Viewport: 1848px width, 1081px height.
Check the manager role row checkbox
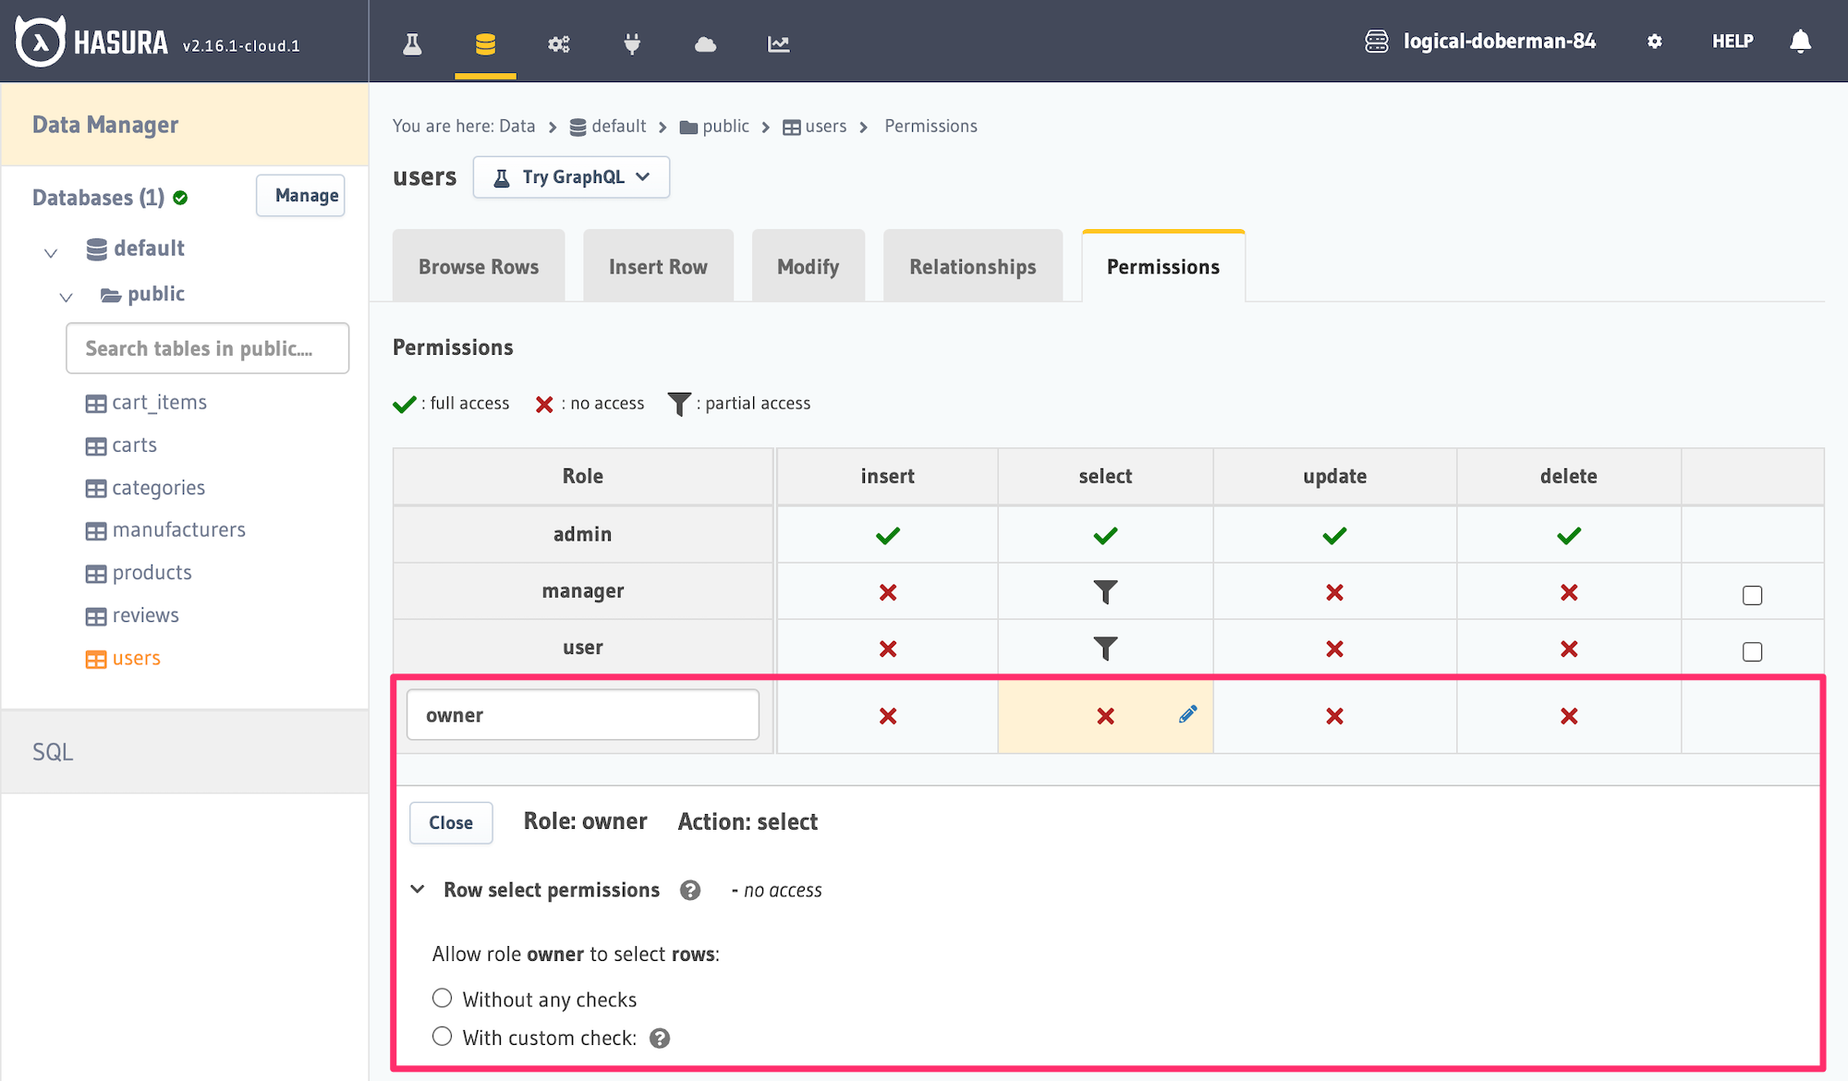(x=1752, y=595)
